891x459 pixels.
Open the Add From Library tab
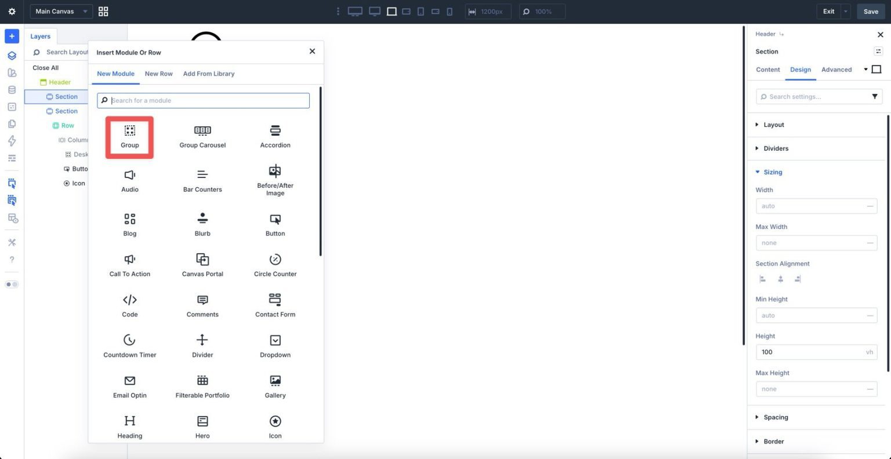point(209,74)
